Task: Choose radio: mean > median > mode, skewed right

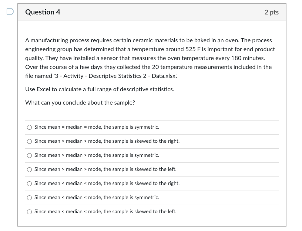Action: pos(29,141)
